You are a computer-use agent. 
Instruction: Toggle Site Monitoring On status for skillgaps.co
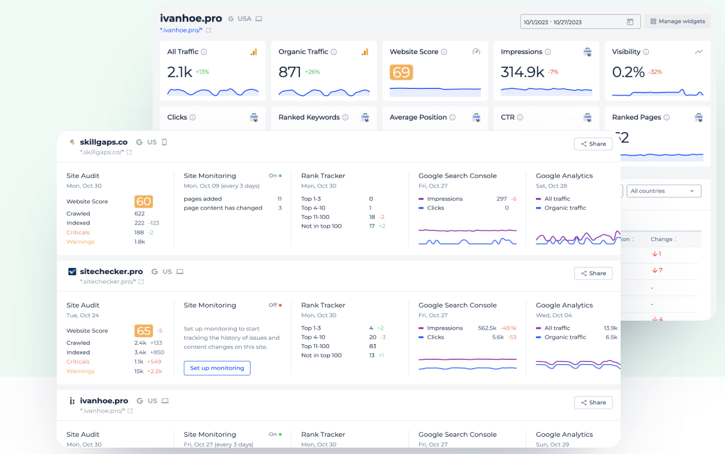pos(275,176)
